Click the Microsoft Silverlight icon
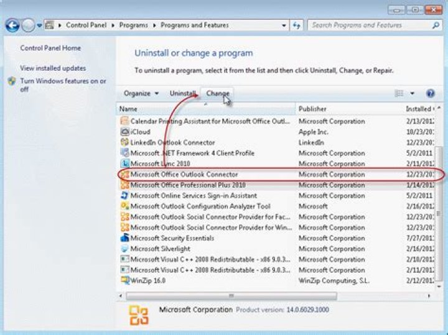 (124, 249)
